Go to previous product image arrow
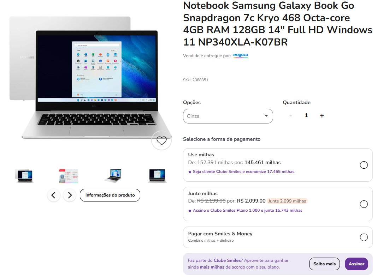Image resolution: width=377 pixels, height=277 pixels. pyautogui.click(x=53, y=195)
